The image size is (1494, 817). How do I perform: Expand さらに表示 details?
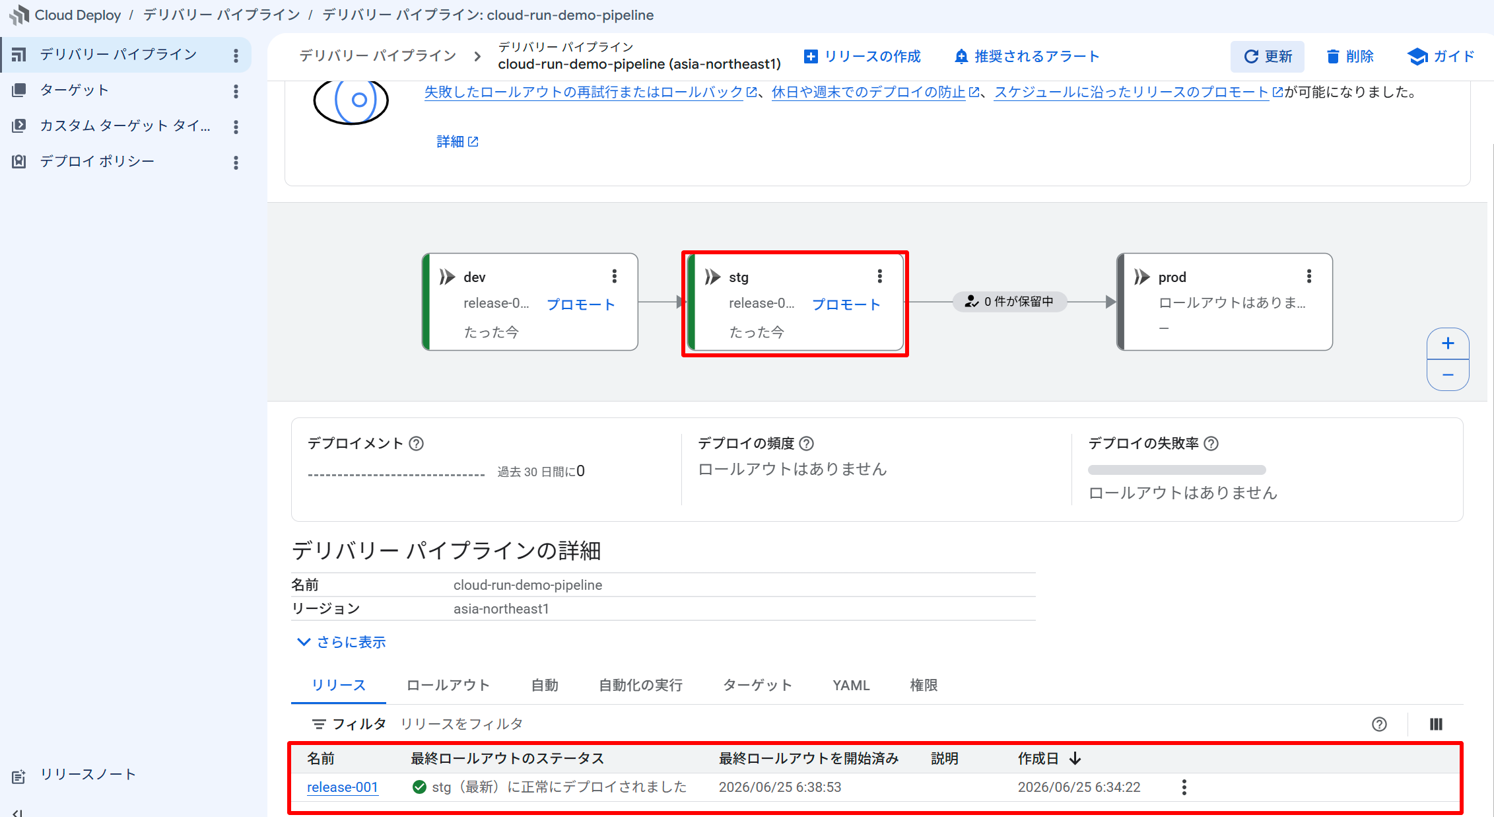(341, 642)
